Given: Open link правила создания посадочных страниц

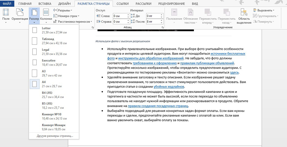Looking at the screenshot, I should 158,106.
